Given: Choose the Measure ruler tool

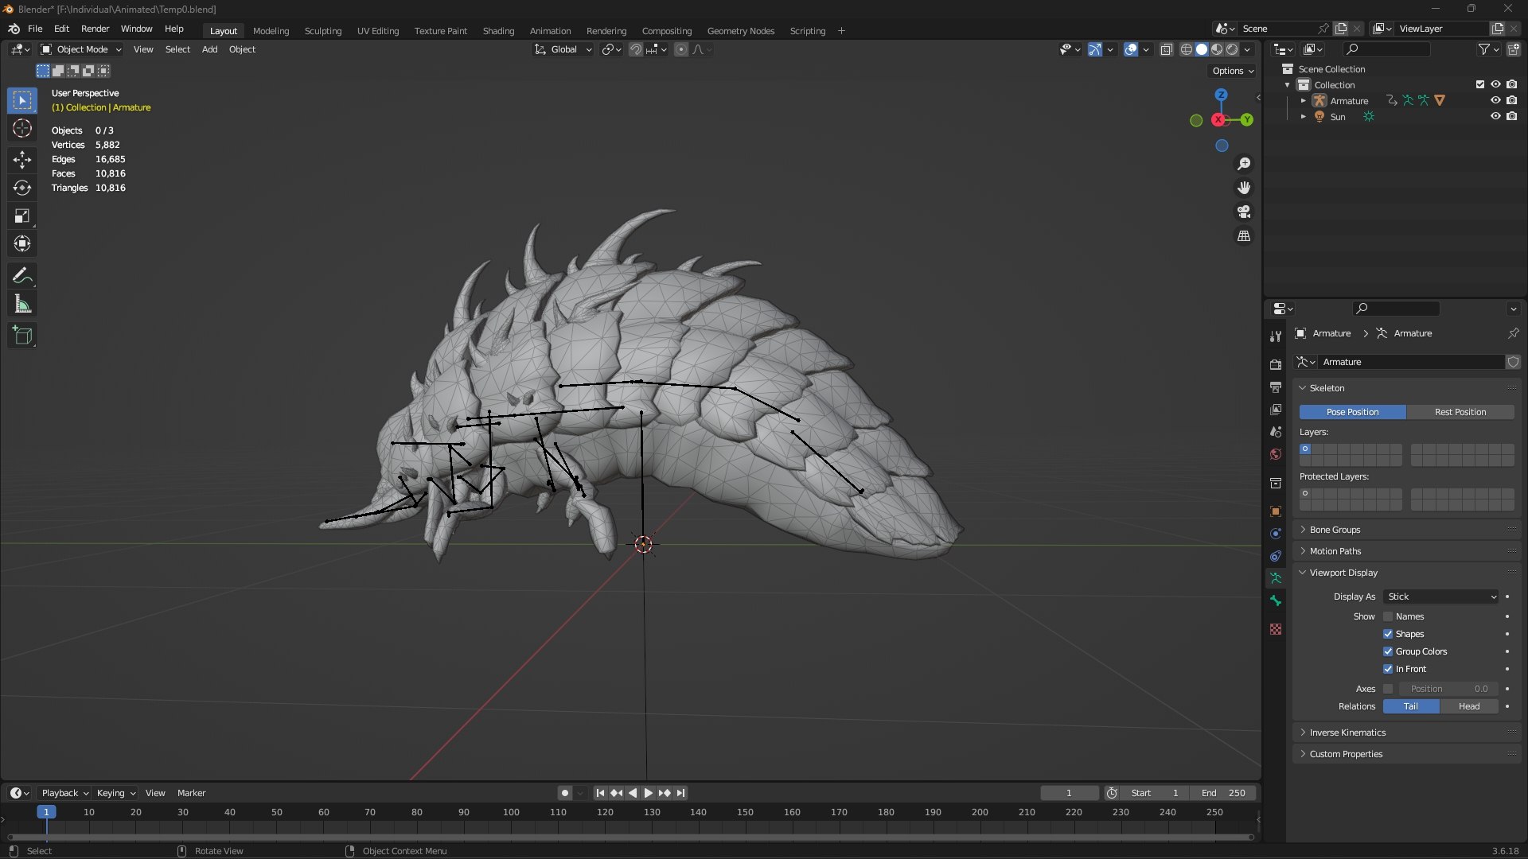Looking at the screenshot, I should click(22, 305).
